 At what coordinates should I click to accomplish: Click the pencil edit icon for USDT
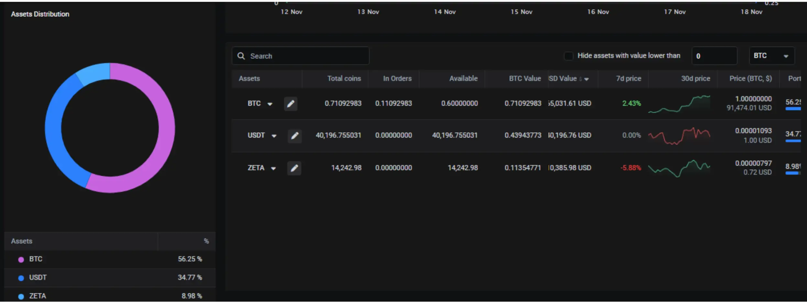pyautogui.click(x=294, y=135)
